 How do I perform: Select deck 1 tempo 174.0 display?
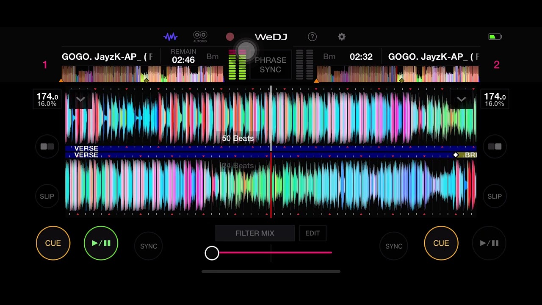pyautogui.click(x=47, y=100)
